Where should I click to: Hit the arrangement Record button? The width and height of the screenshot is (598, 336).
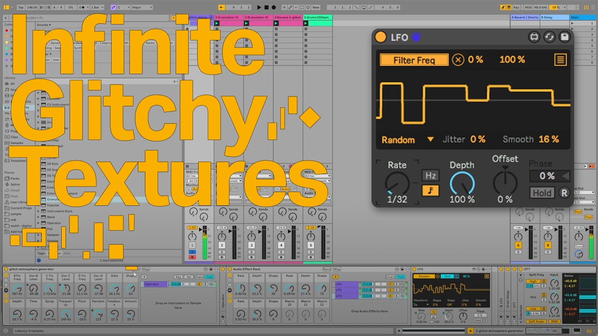point(273,7)
